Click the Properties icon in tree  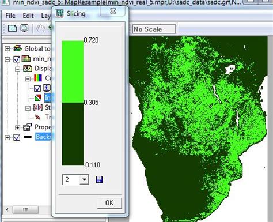28,127
